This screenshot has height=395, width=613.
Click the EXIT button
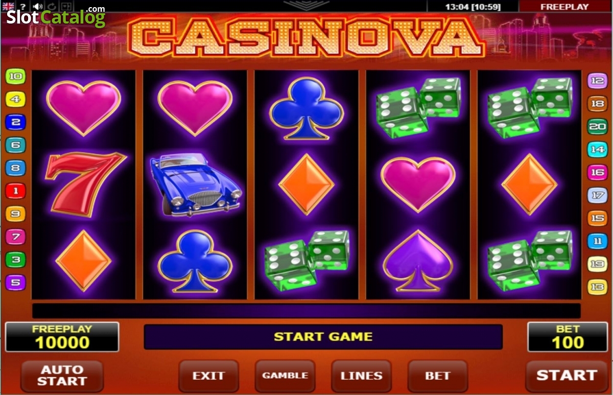point(208,376)
